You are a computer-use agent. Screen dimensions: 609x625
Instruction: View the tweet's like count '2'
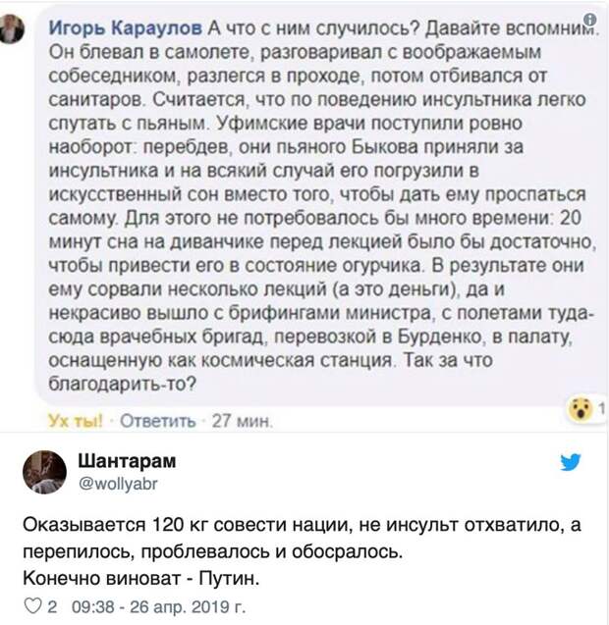(52, 606)
